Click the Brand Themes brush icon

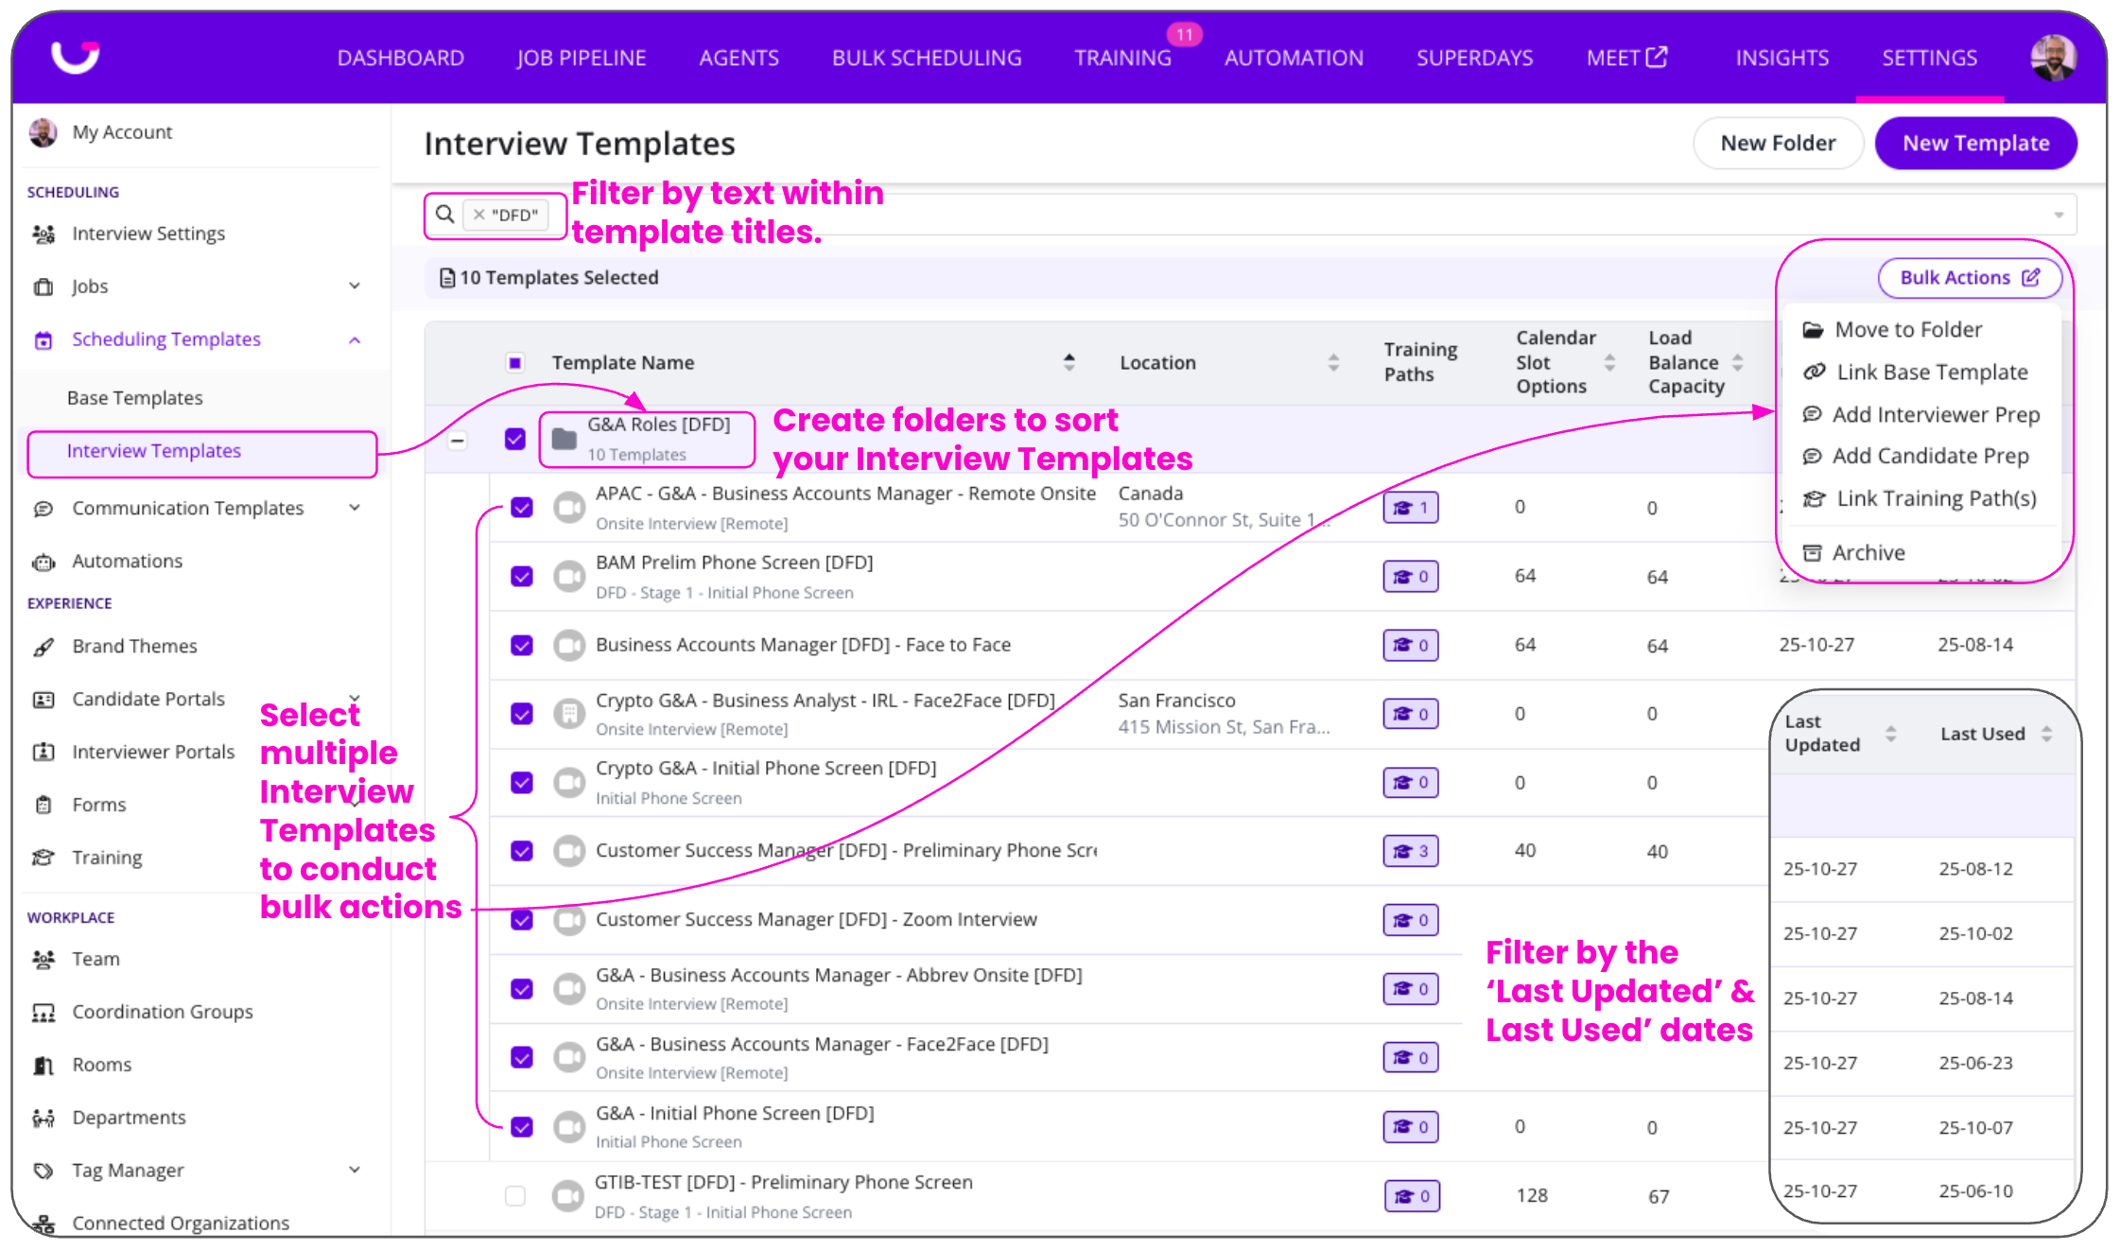pos(43,647)
